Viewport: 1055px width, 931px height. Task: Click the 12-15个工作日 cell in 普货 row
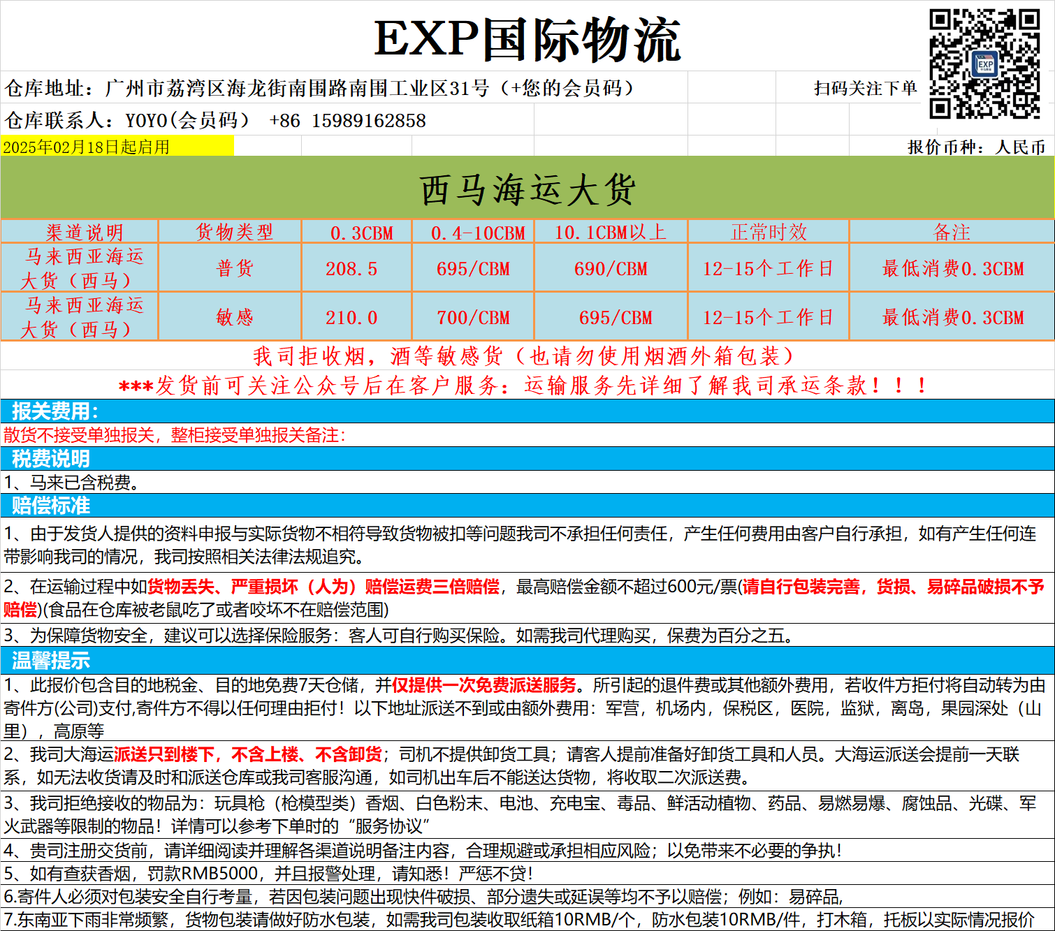point(769,269)
